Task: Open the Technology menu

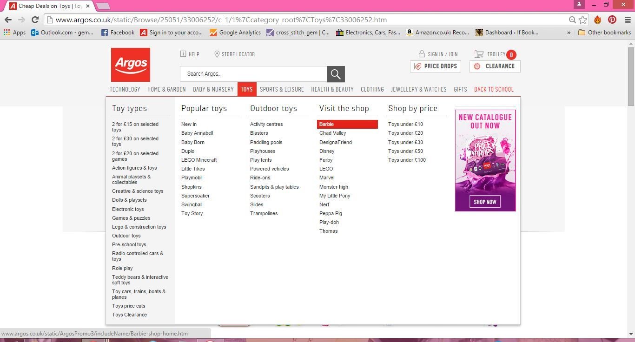Action: [125, 89]
